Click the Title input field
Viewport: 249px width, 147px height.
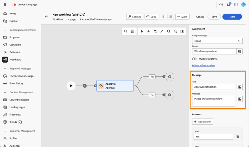(x=213, y=87)
